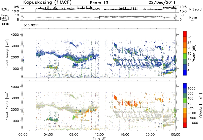Pick the teal 100-500 Velocity colorbar segment

coord(185,96)
